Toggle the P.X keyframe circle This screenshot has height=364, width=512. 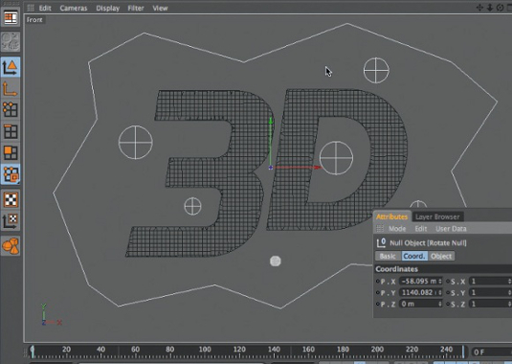tap(377, 281)
